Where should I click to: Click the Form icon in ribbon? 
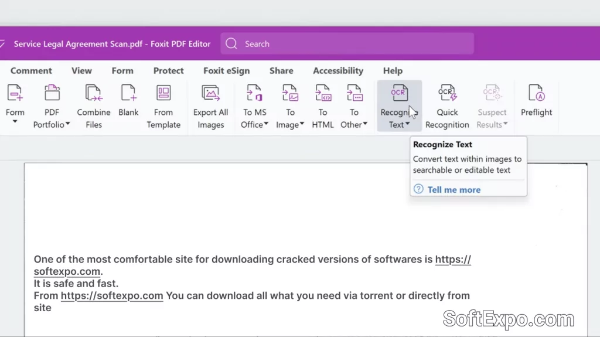point(15,93)
